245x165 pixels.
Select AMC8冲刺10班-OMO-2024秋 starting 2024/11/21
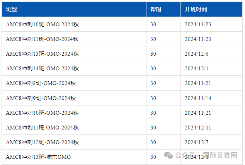(43, 113)
